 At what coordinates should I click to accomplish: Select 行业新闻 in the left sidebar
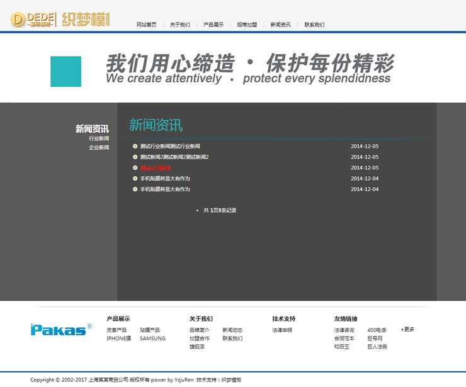pyautogui.click(x=99, y=138)
